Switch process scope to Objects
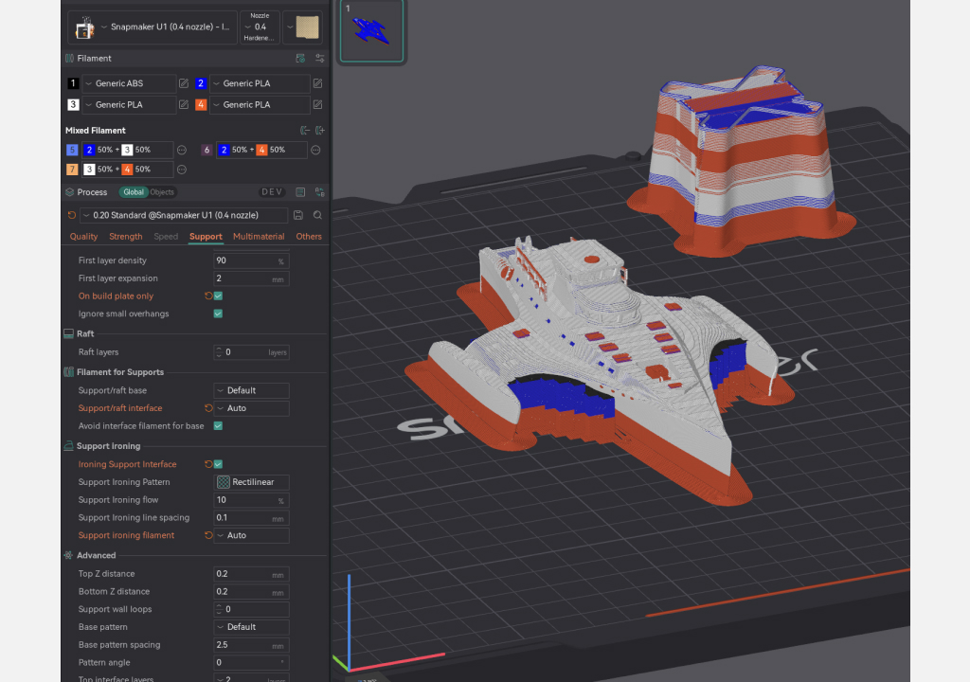This screenshot has width=970, height=682. point(162,192)
